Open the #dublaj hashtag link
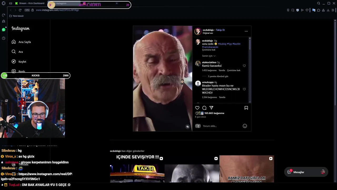 [222, 44]
